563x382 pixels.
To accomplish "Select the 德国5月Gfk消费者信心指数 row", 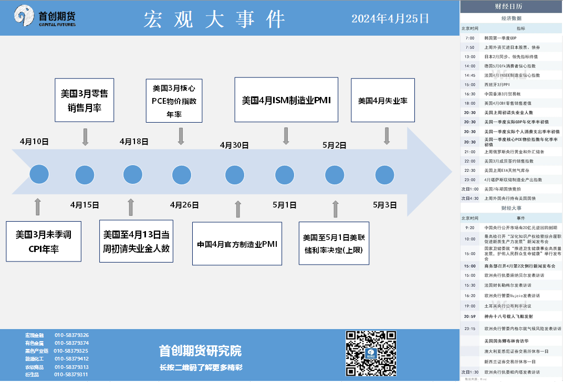I will point(511,66).
